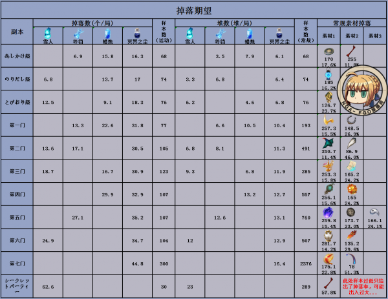The width and height of the screenshot is (388, 299).
Task: Click the red 此处样本过低 note text
Action: [363, 286]
